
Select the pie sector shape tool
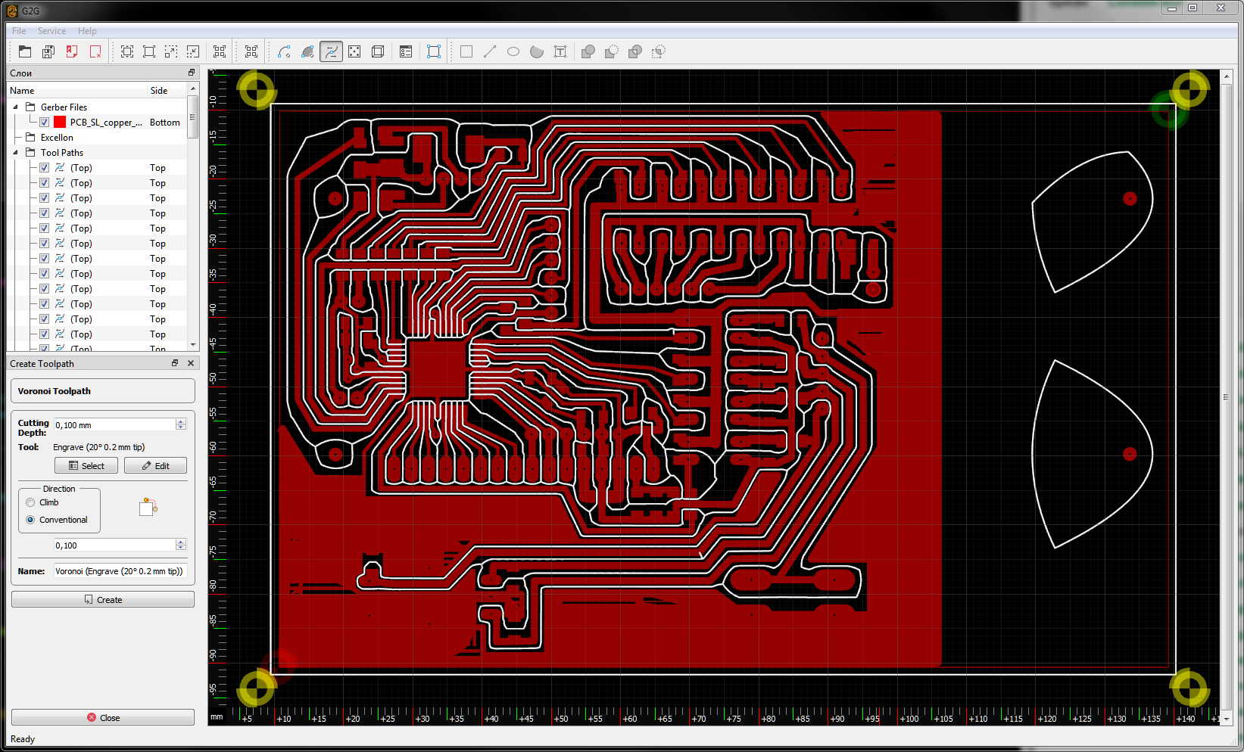point(537,51)
